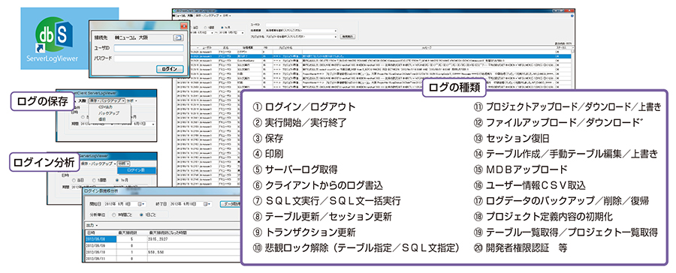The width and height of the screenshot is (676, 273).
Task: Choose バックアップ from the save menu
Action: pyautogui.click(x=109, y=113)
